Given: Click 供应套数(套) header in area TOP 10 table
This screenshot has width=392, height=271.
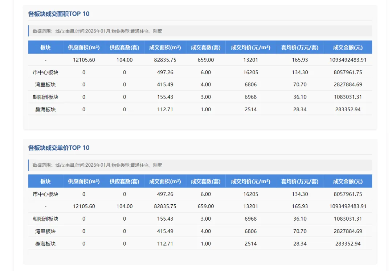Looking at the screenshot, I should [124, 47].
